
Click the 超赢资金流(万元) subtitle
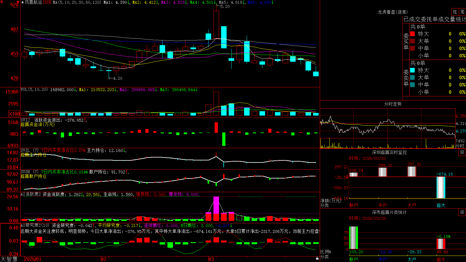coord(38,124)
